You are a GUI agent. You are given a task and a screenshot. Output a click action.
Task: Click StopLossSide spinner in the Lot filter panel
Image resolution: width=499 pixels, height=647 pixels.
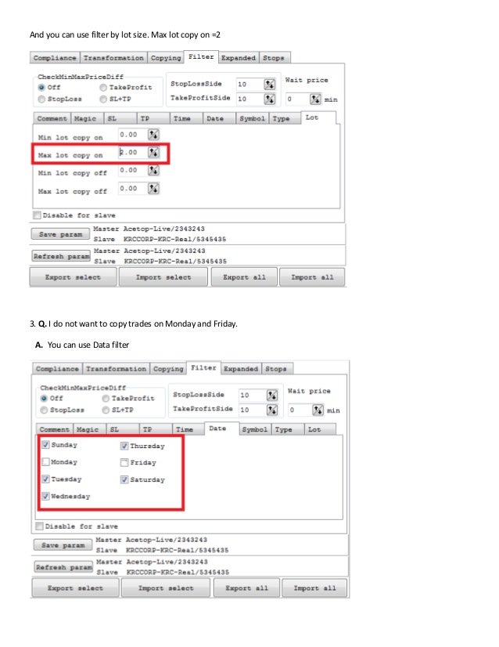click(270, 84)
